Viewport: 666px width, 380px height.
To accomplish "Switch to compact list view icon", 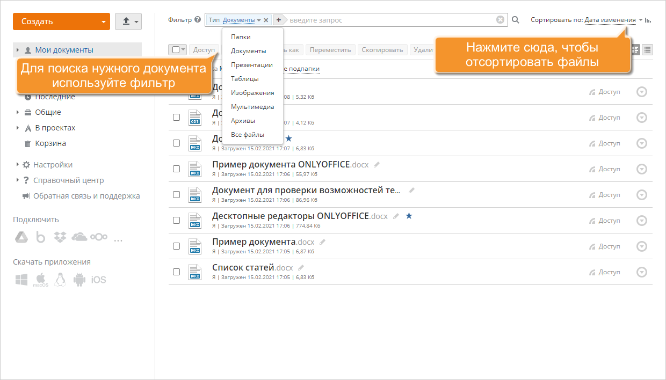I will point(648,49).
